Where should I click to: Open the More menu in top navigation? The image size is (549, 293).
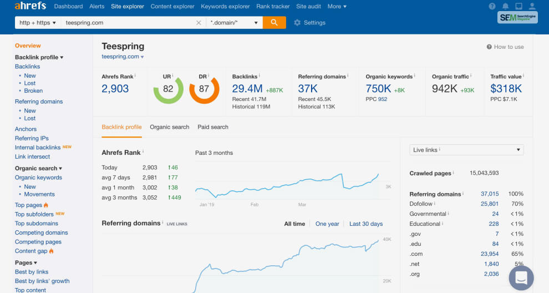pyautogui.click(x=337, y=6)
